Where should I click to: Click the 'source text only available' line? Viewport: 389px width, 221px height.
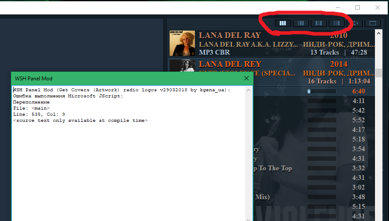coord(80,121)
